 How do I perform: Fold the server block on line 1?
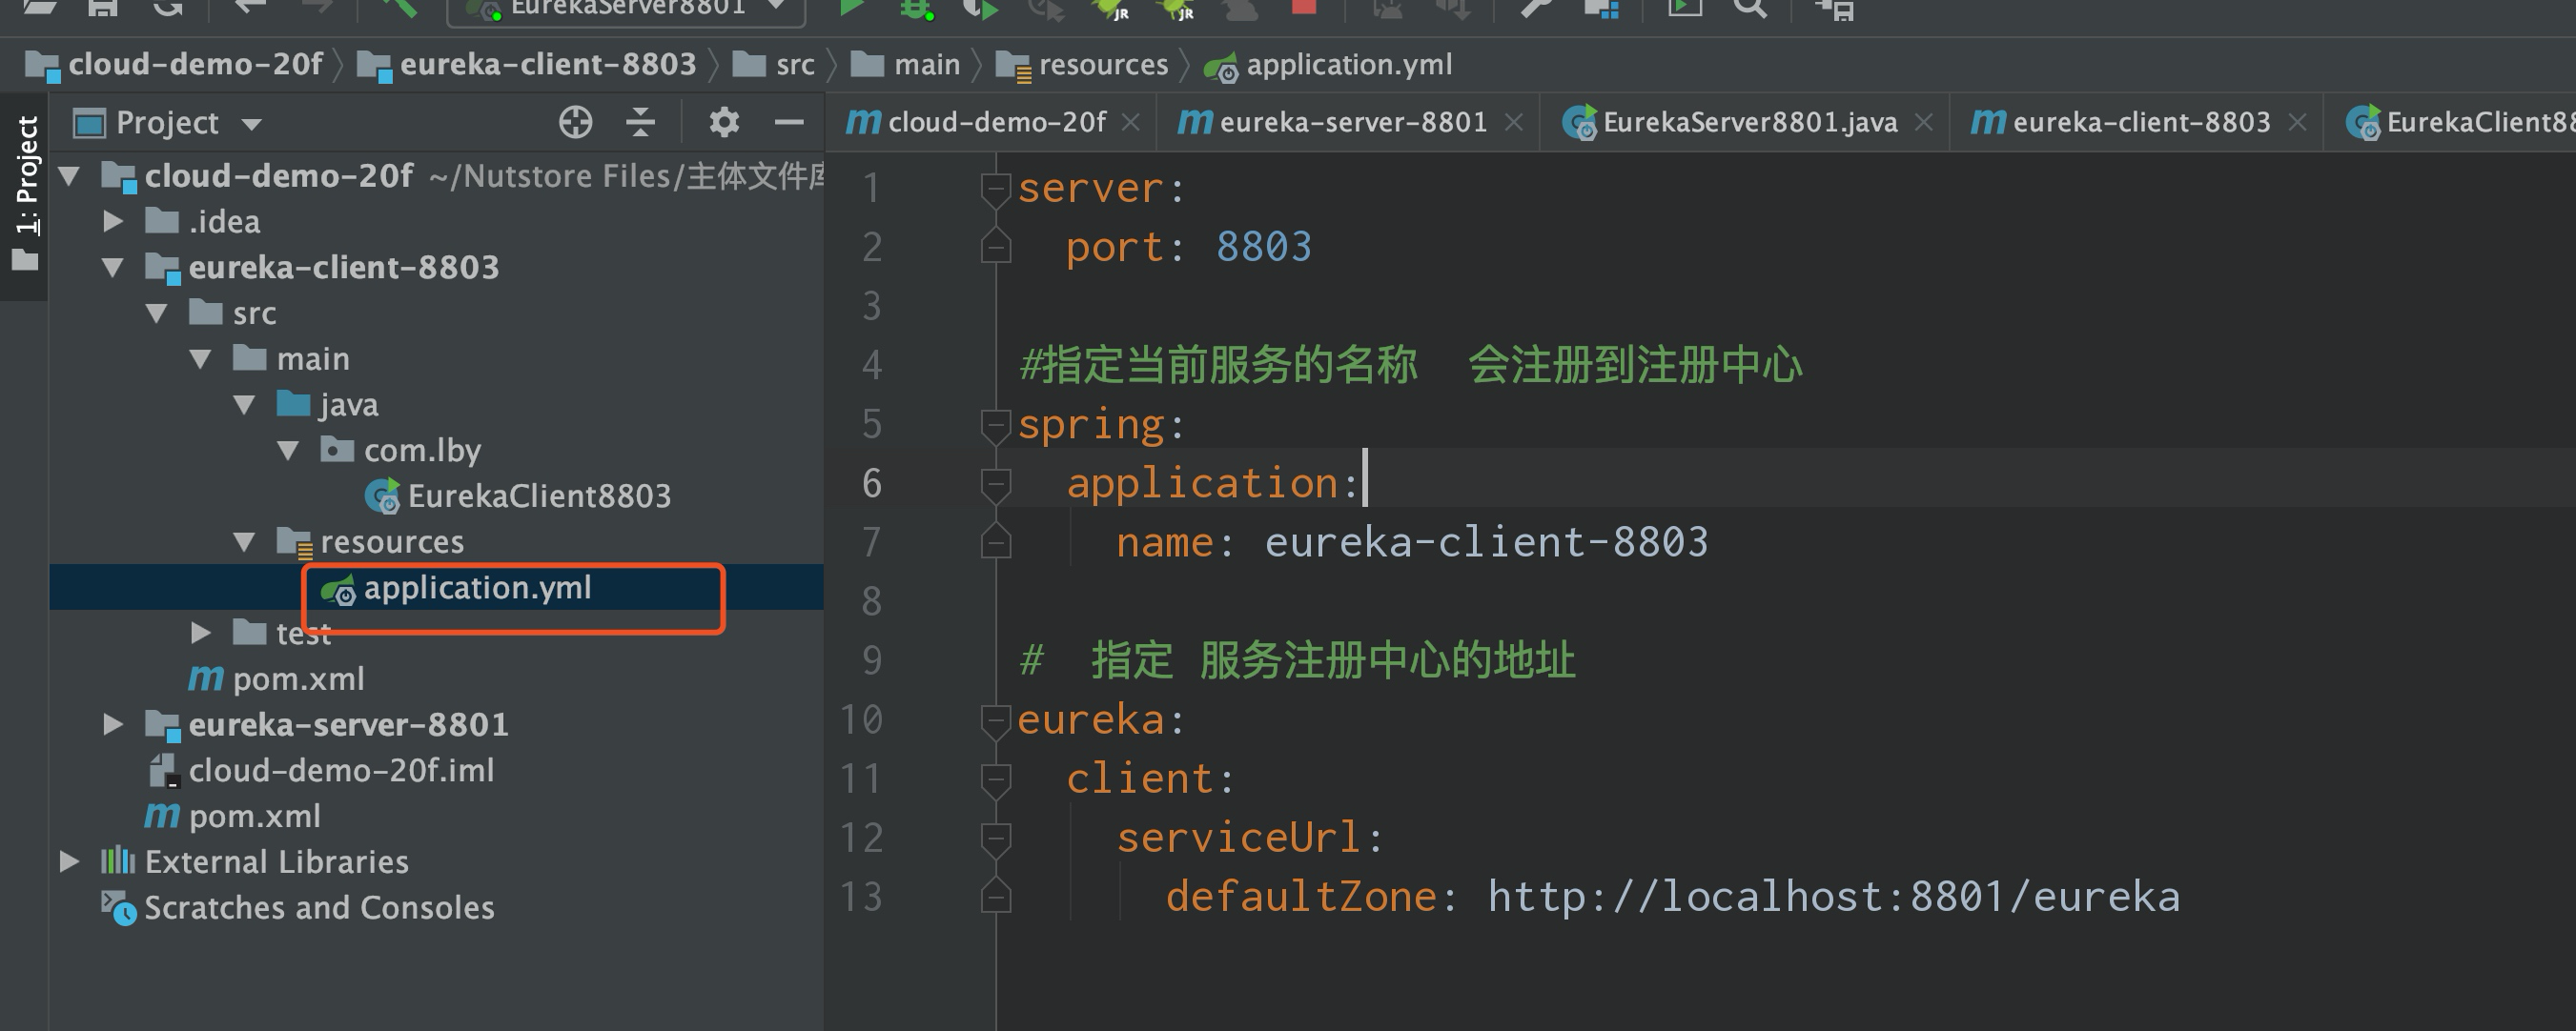995,188
